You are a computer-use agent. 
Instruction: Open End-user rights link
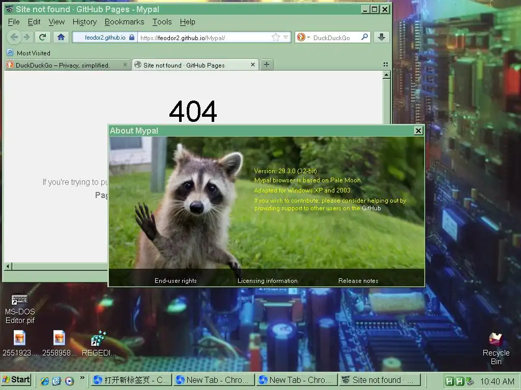(x=176, y=280)
